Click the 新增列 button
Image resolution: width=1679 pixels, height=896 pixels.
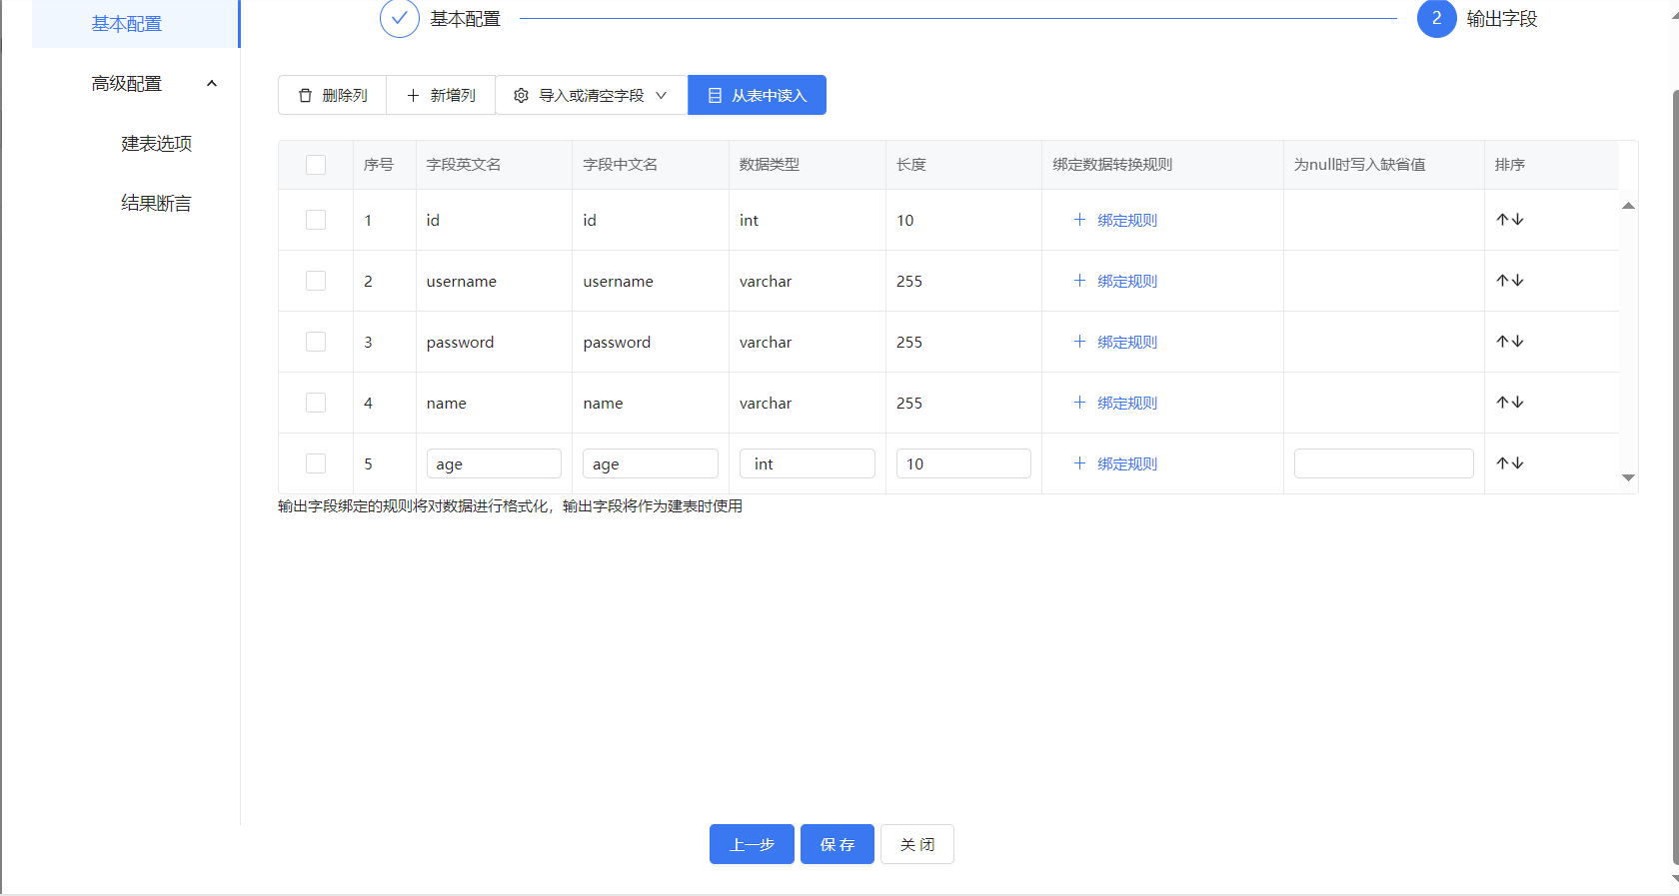click(x=441, y=95)
